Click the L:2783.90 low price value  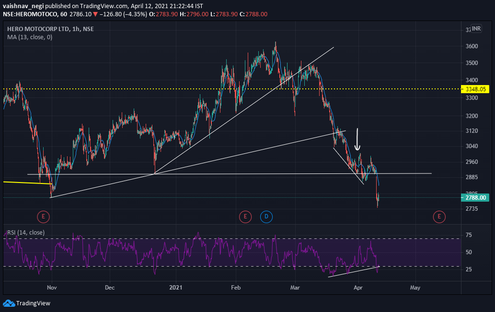224,14
